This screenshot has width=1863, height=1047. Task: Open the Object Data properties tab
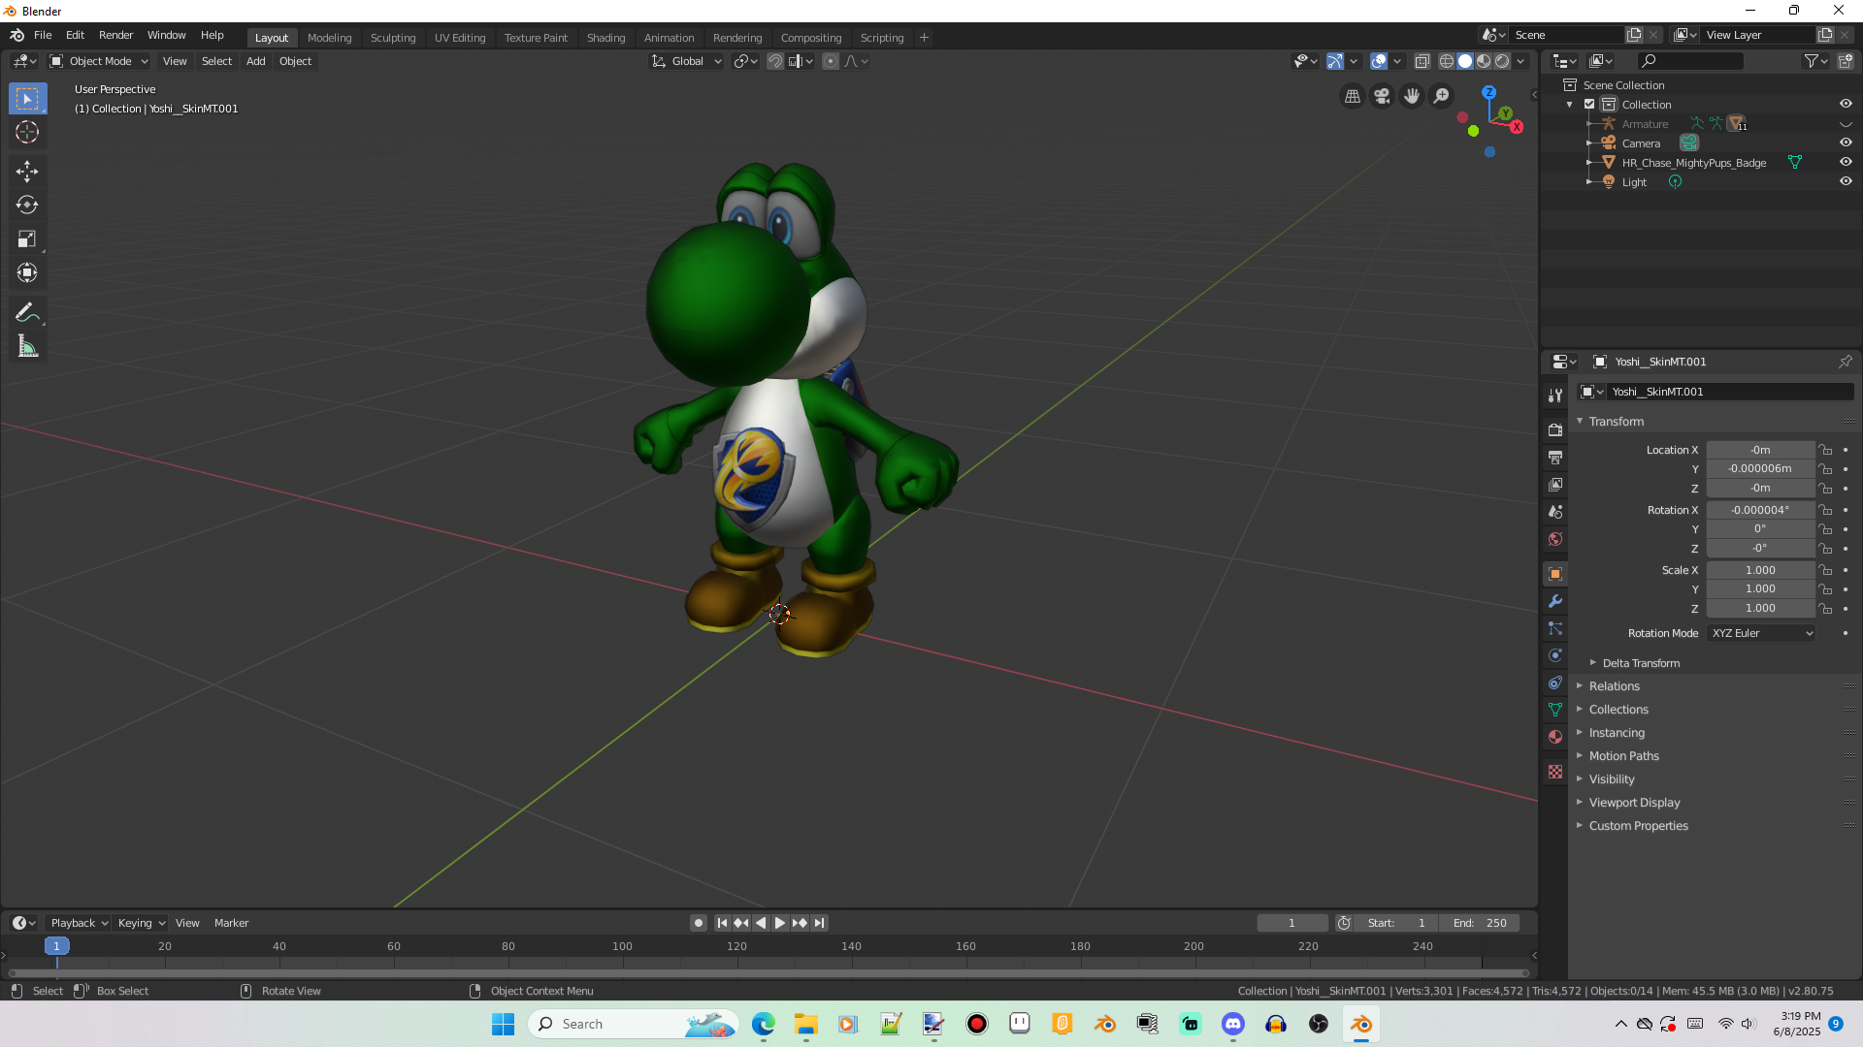[1555, 710]
